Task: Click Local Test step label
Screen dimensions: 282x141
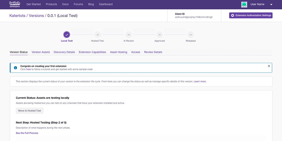Action: coord(67,41)
